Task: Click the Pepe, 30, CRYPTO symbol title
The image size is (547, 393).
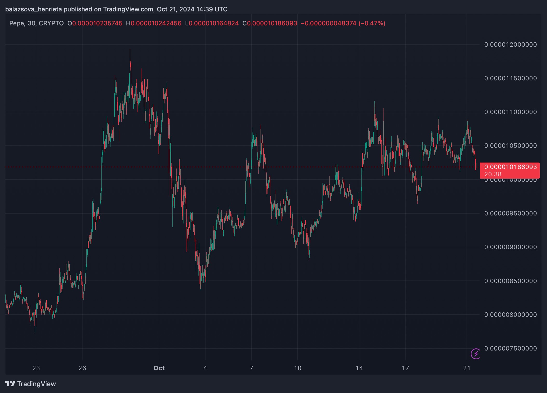Action: coord(36,23)
